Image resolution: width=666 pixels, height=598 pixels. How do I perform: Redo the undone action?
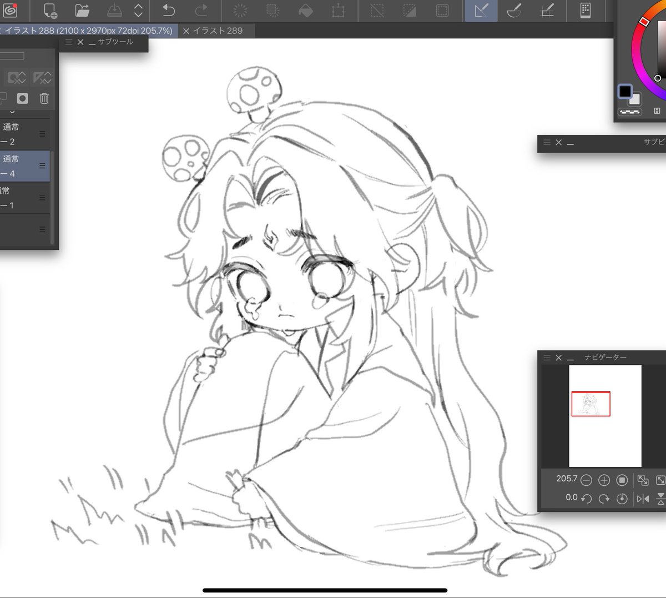[201, 10]
